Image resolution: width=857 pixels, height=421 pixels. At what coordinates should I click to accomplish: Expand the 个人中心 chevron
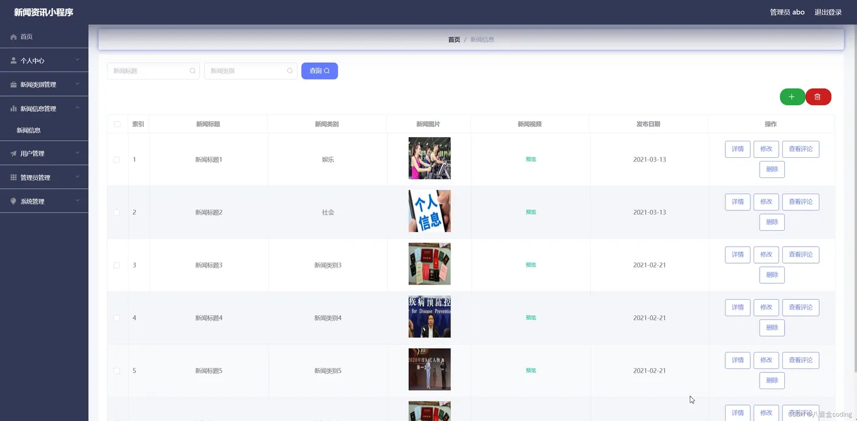pyautogui.click(x=78, y=60)
